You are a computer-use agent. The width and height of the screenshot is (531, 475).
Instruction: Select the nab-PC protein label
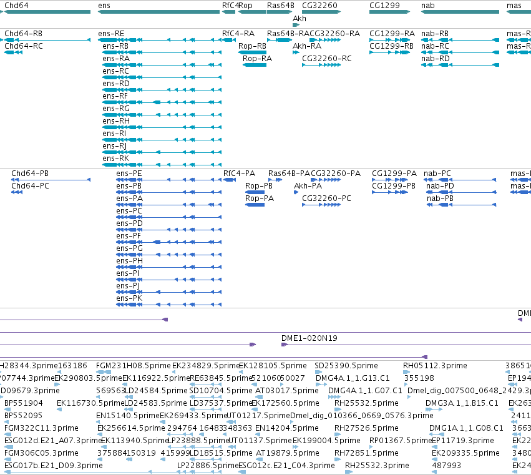(x=437, y=174)
